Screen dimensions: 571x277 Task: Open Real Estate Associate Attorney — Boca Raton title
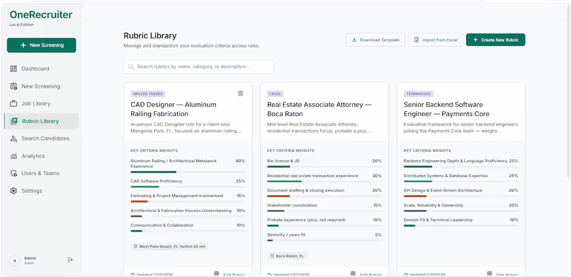pyautogui.click(x=319, y=109)
